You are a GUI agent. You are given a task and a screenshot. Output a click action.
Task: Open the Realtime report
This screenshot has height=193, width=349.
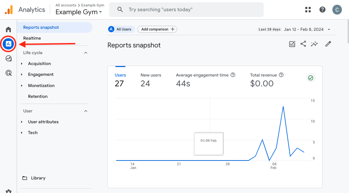[32, 38]
